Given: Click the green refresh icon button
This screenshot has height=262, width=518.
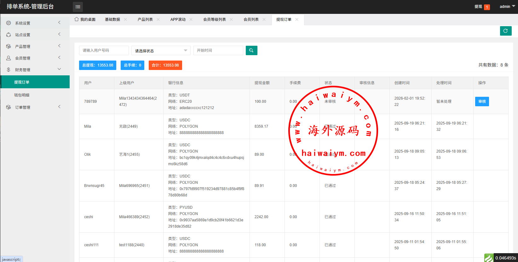Looking at the screenshot, I should click(x=505, y=31).
